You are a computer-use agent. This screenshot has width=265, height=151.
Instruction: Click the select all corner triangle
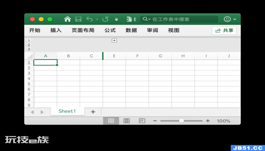coord(30,56)
